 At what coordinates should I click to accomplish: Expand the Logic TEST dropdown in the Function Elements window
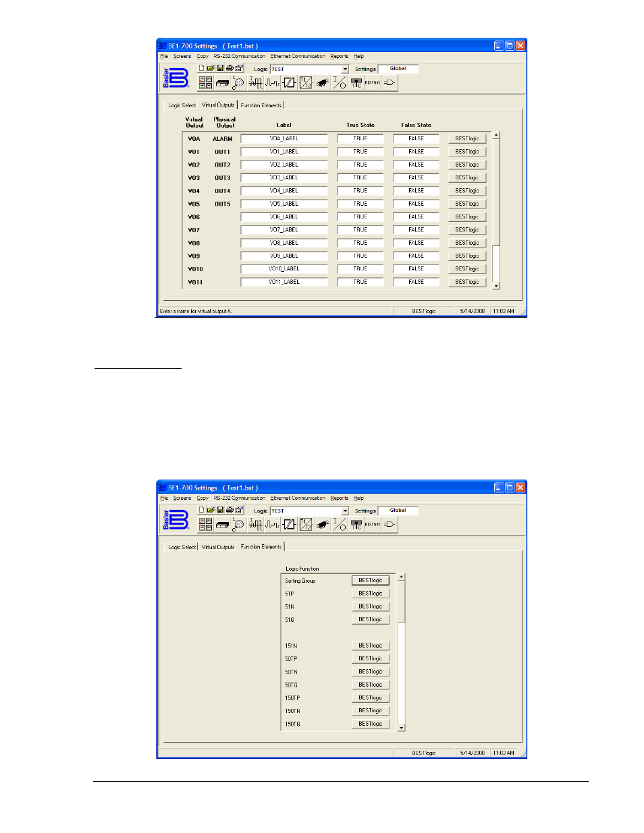pos(345,511)
